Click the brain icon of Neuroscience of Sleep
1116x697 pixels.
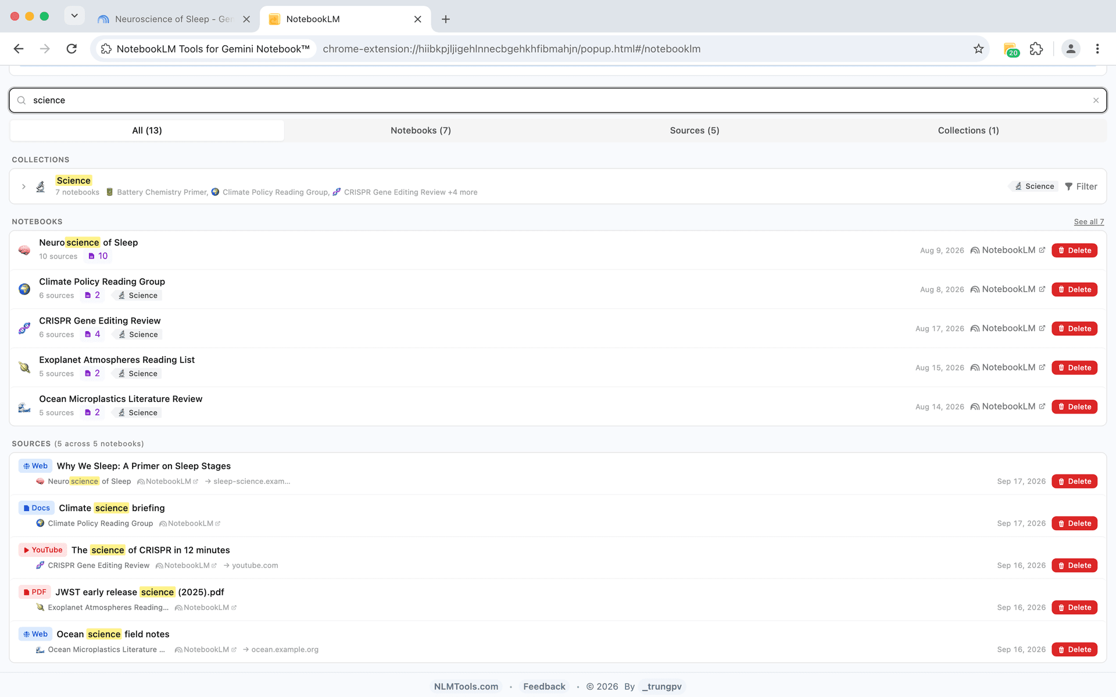[24, 250]
